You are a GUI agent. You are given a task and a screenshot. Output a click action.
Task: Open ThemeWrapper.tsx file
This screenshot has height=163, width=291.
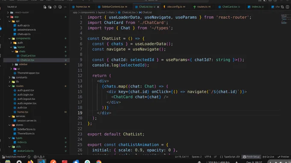tap(28, 73)
